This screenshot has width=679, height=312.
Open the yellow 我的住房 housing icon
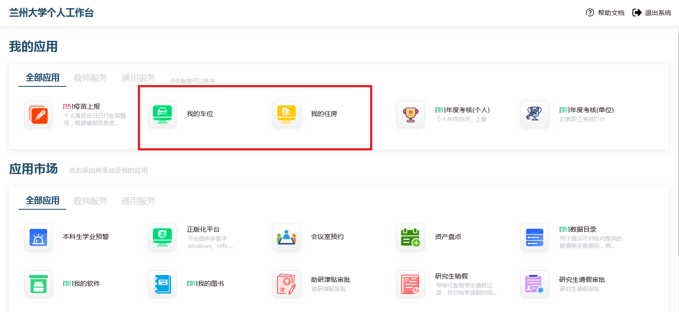click(287, 114)
